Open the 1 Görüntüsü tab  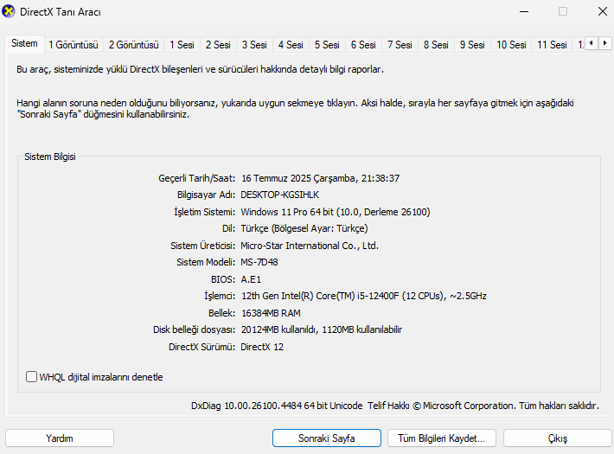click(x=74, y=45)
